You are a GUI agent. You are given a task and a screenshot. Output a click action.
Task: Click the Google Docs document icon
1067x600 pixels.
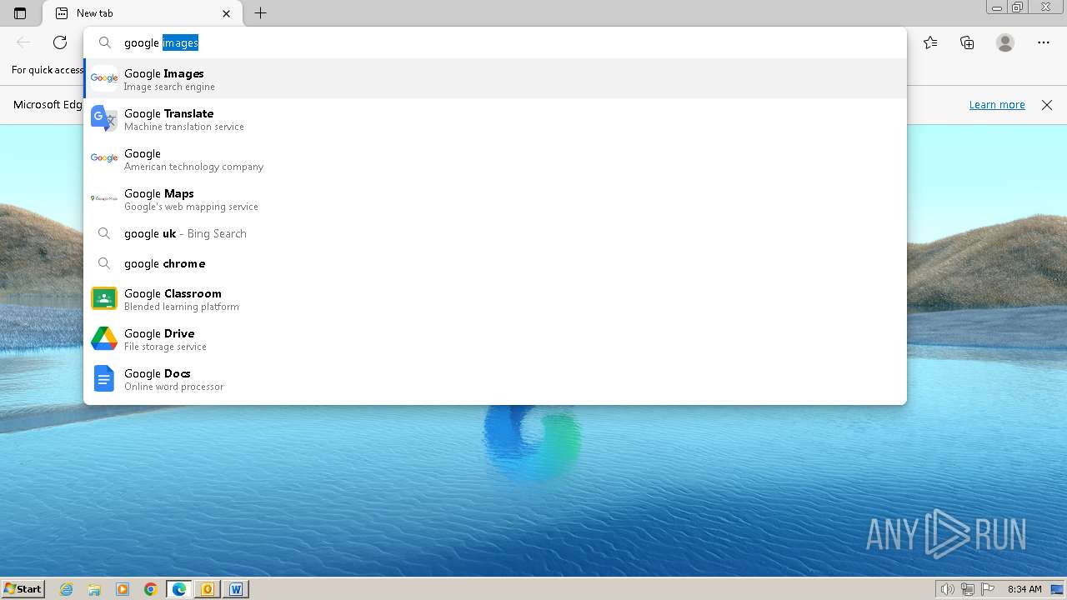point(104,378)
